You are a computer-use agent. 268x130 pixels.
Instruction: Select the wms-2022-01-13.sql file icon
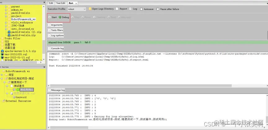point(2,57)
